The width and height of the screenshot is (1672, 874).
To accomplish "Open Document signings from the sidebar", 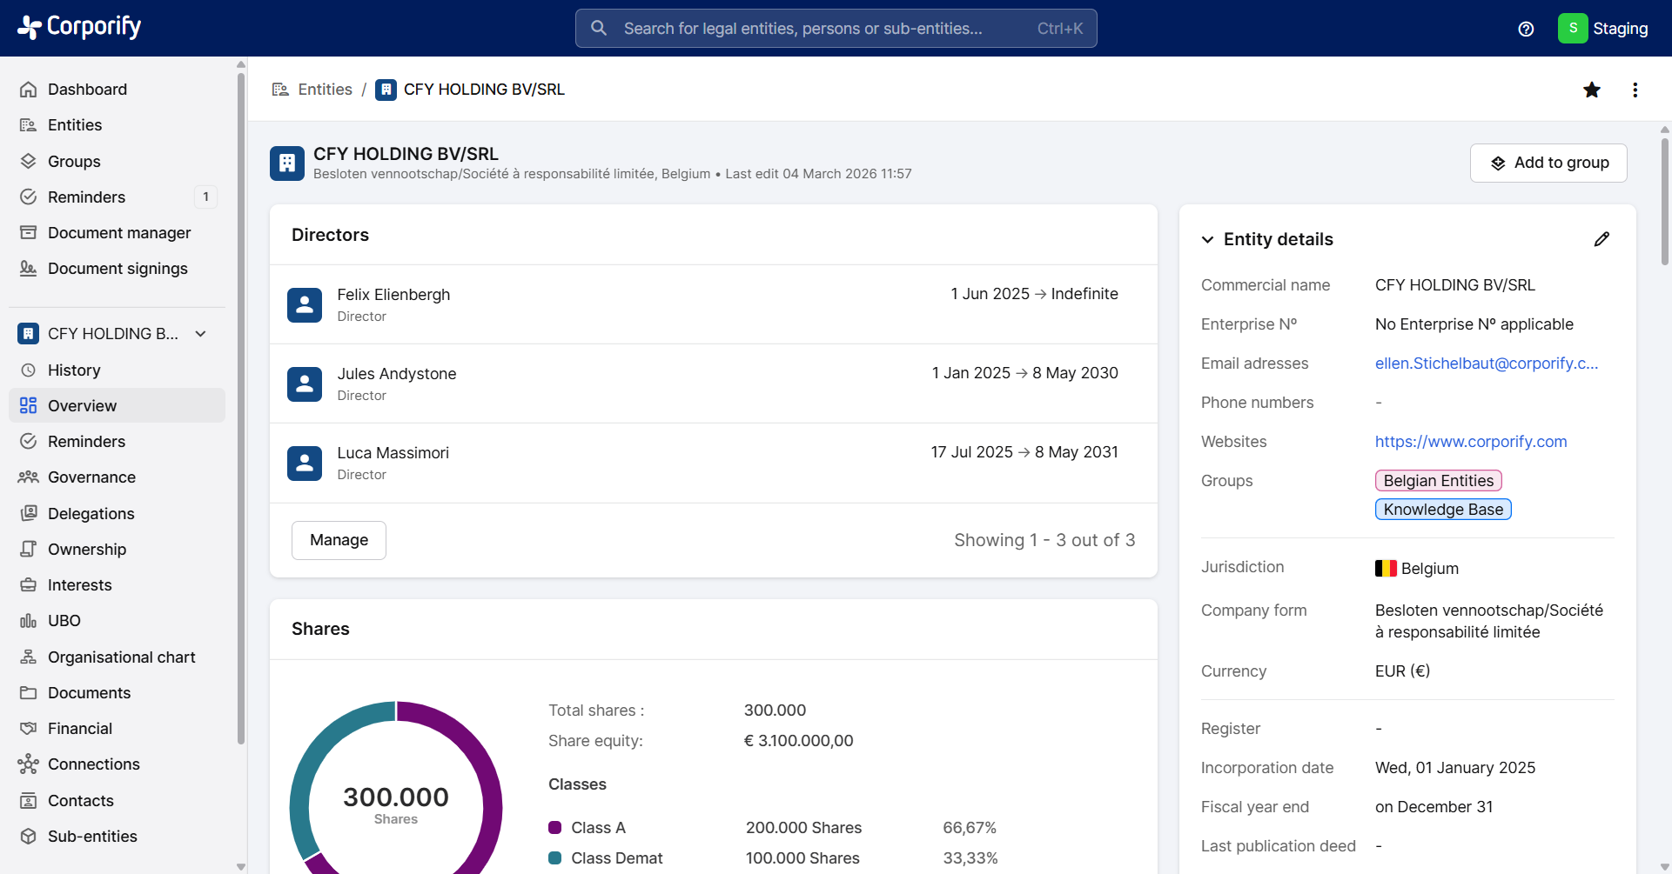I will (x=118, y=269).
